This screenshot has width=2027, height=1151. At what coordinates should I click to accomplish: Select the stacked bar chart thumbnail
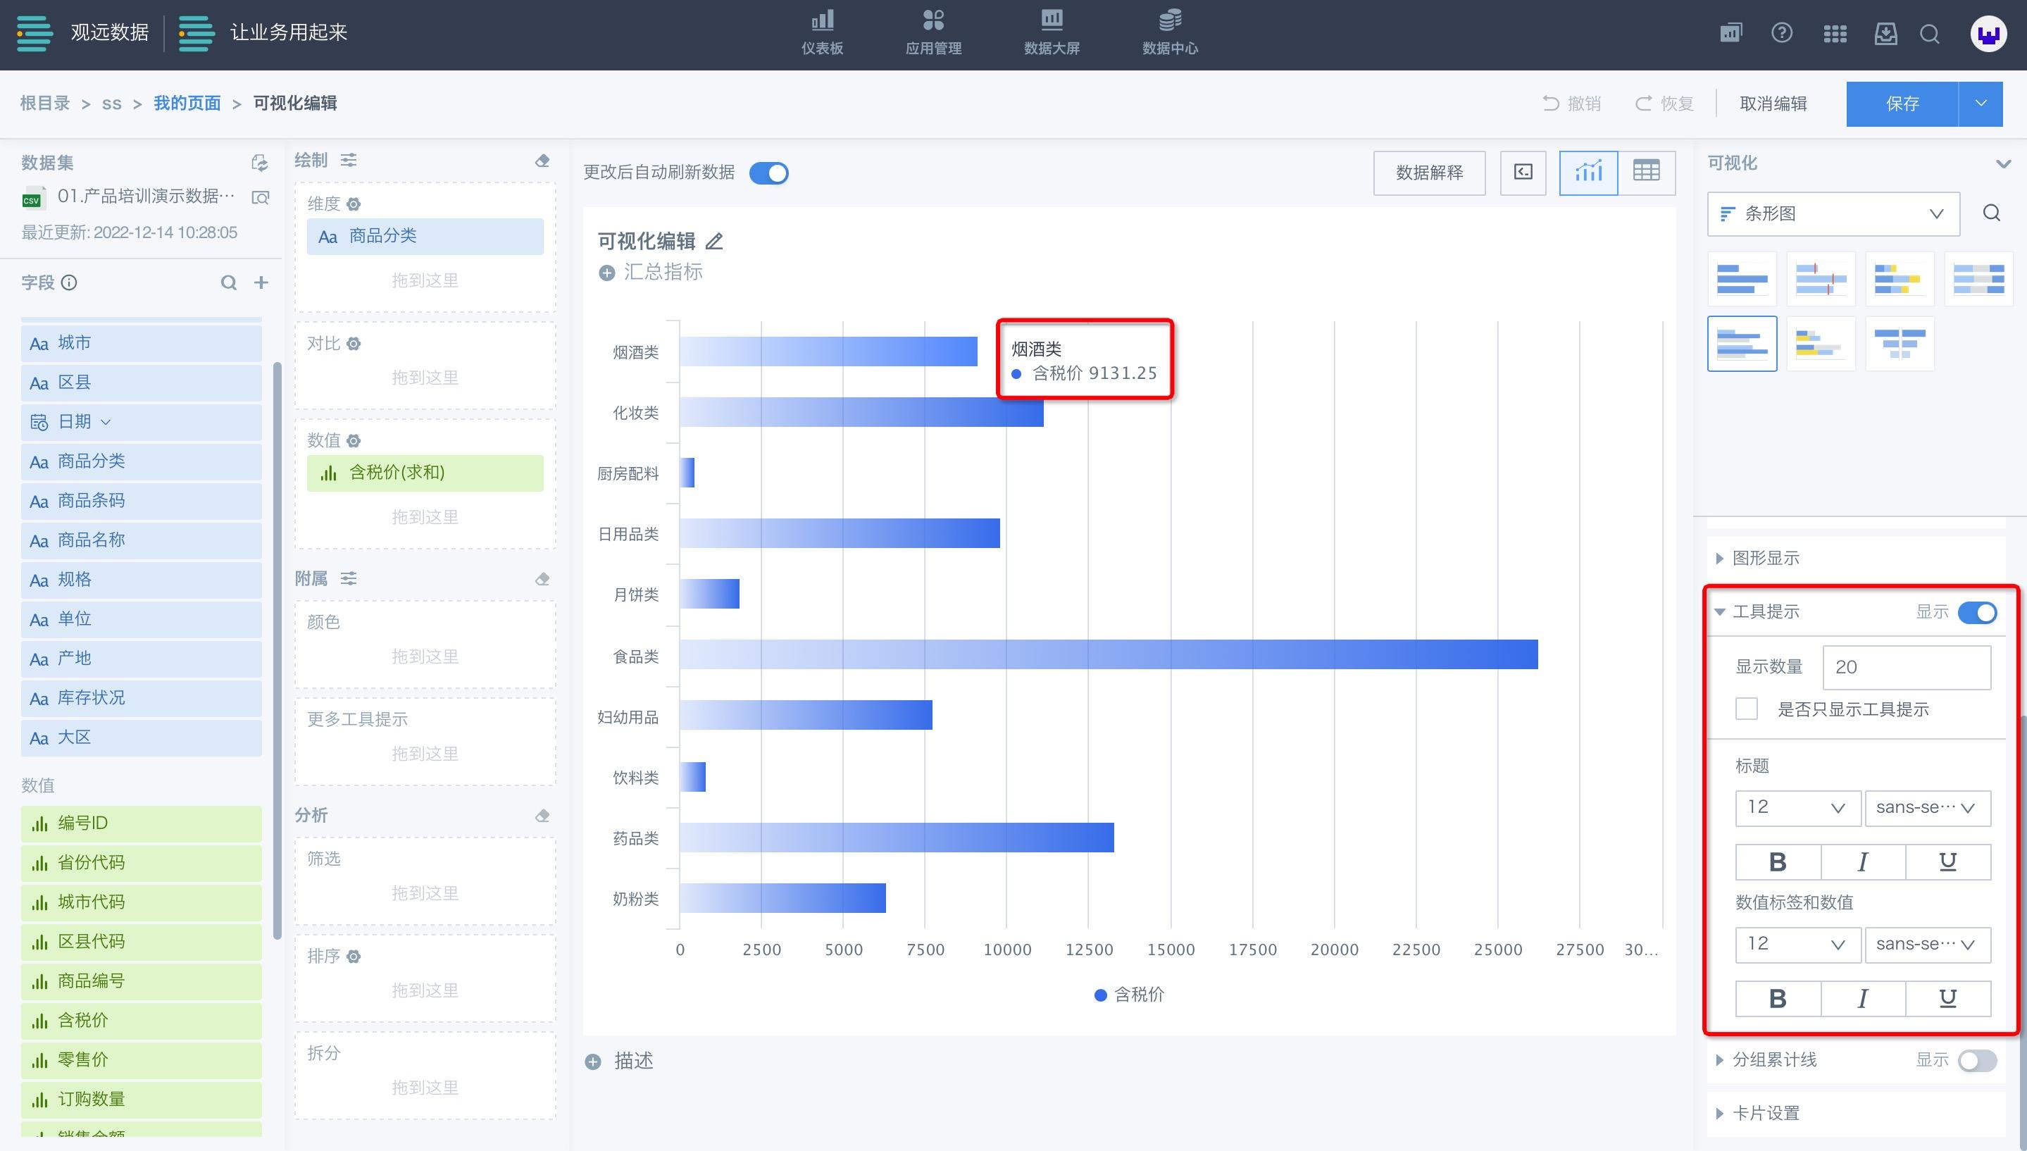click(1899, 279)
